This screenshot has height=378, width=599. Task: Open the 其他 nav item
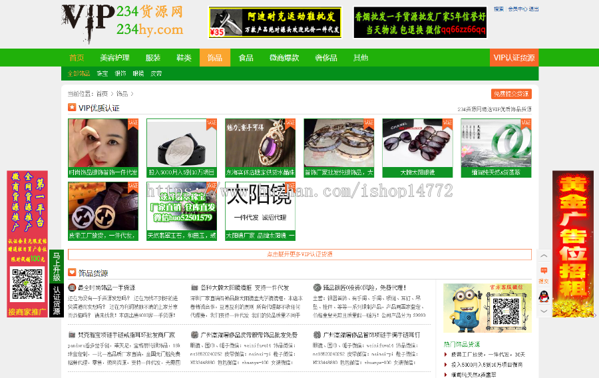361,58
